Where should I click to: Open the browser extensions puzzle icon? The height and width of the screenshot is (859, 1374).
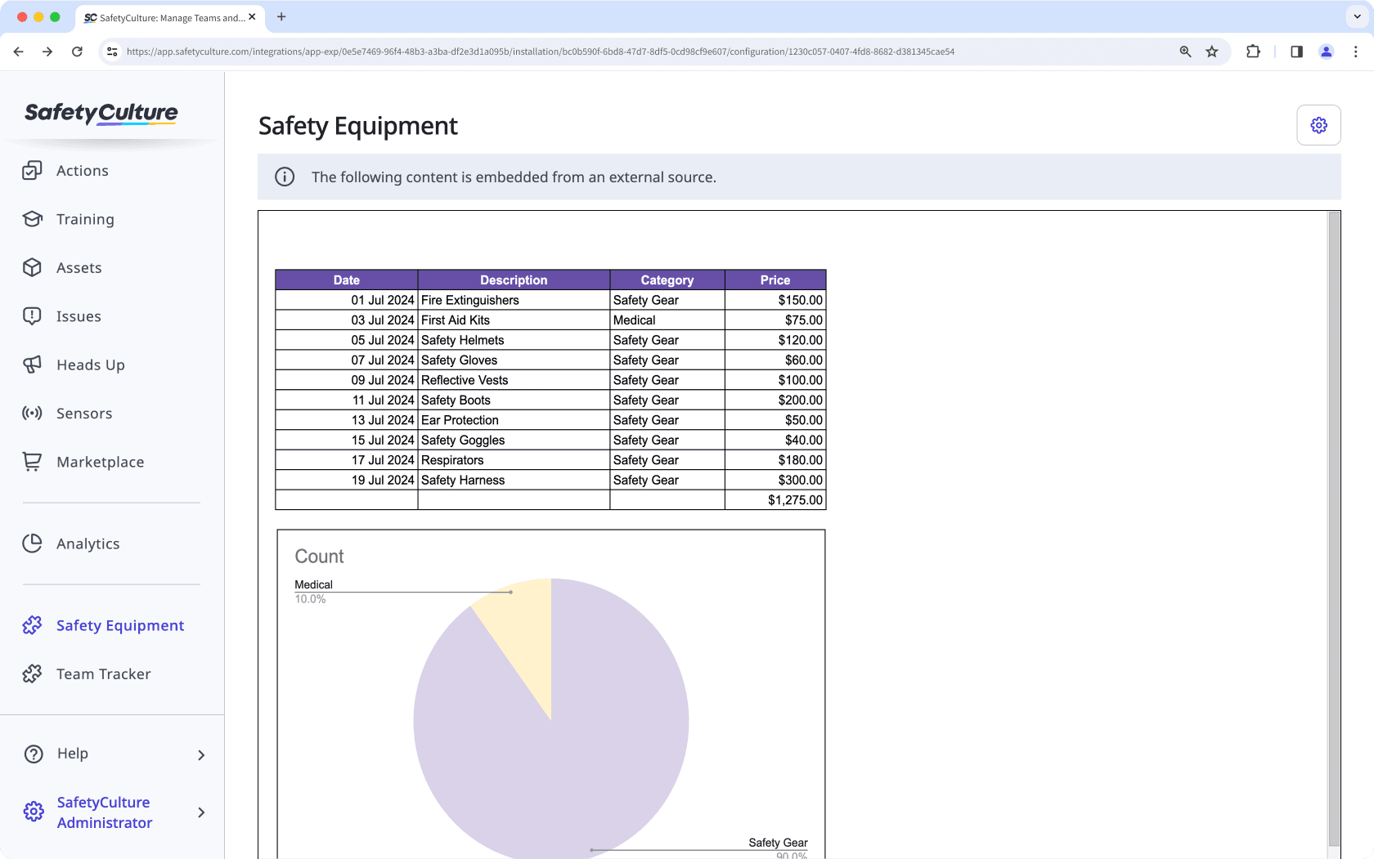(x=1253, y=51)
